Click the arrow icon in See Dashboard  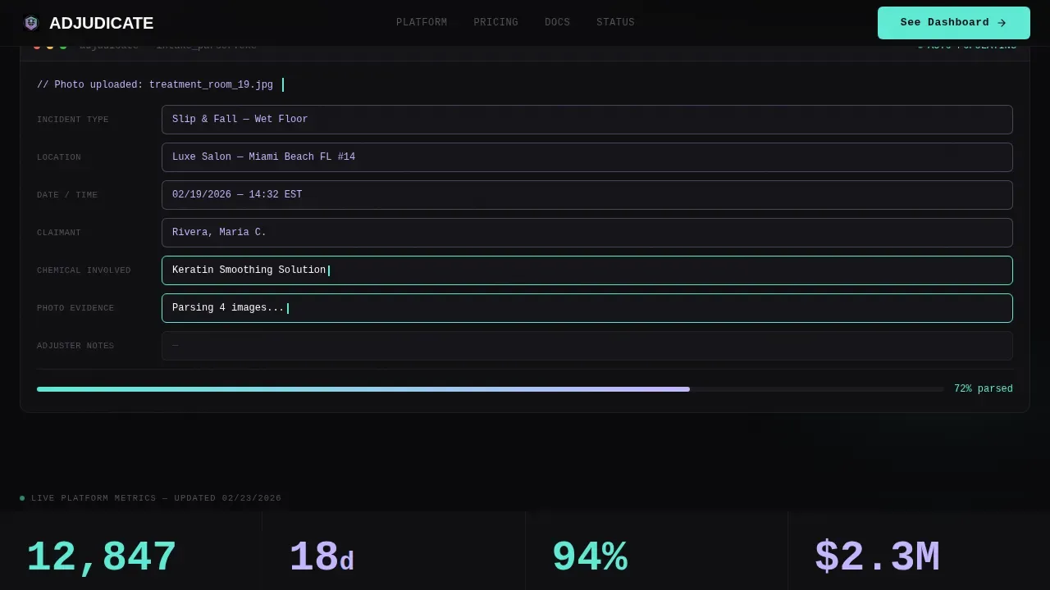pyautogui.click(x=1002, y=23)
